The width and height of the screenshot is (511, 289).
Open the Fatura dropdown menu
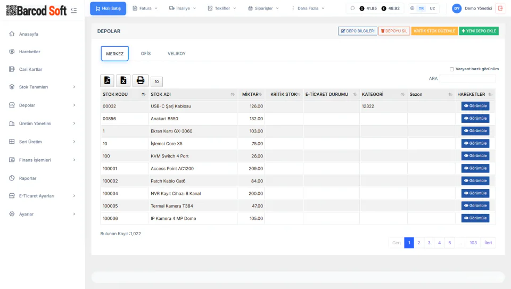click(x=145, y=8)
